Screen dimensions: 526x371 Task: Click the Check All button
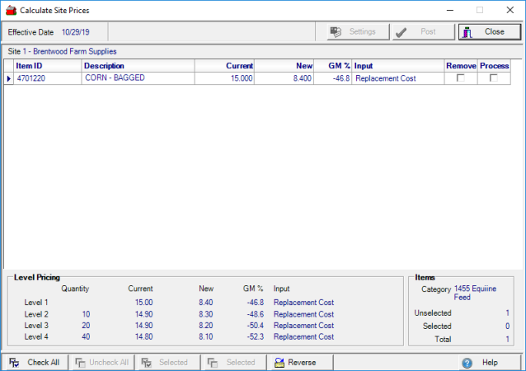click(x=35, y=362)
